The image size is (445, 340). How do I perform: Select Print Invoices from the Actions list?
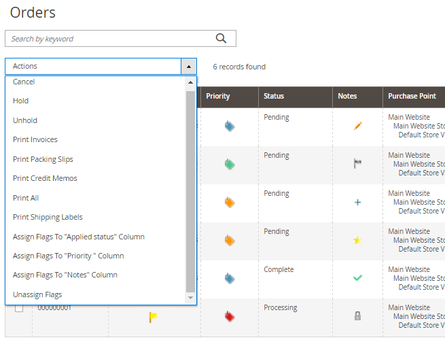tap(35, 139)
